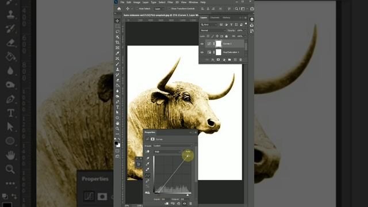This screenshot has height=207, width=368.
Task: Open the RGB channel dropdown
Action: click(x=167, y=152)
